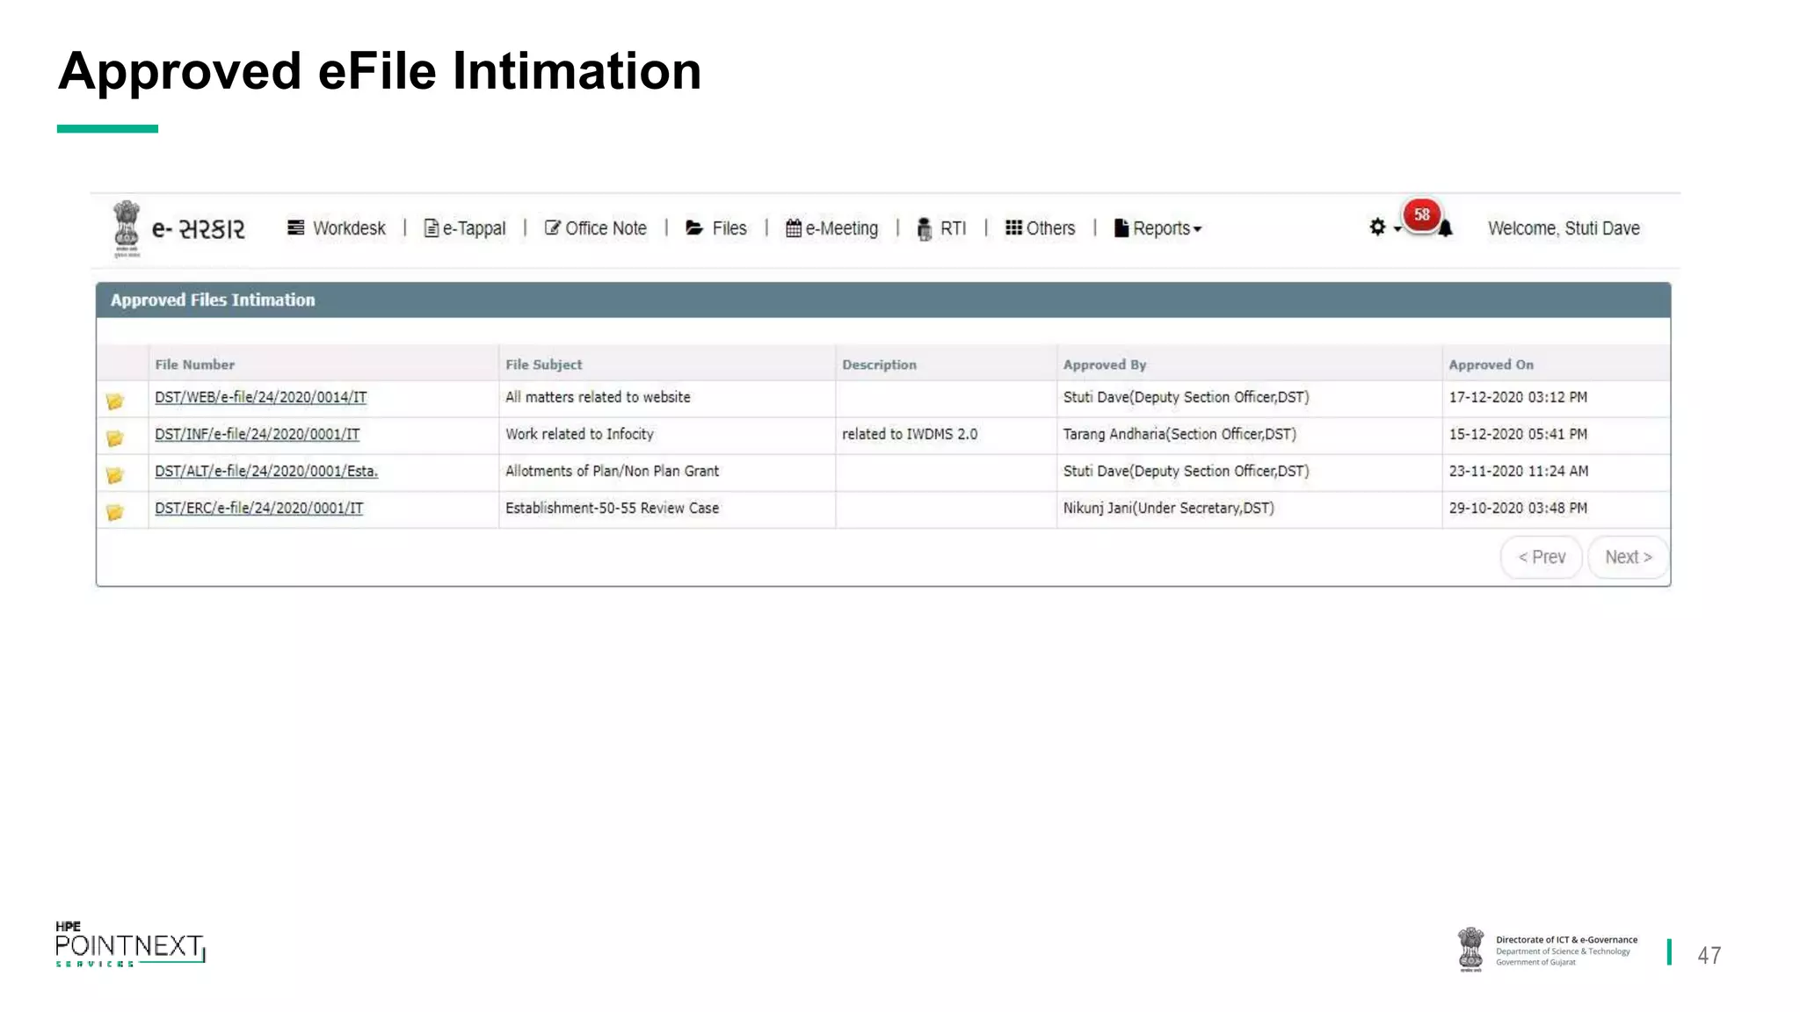Open the red 58 notifications badge
This screenshot has width=1800, height=1012.
pos(1421,215)
